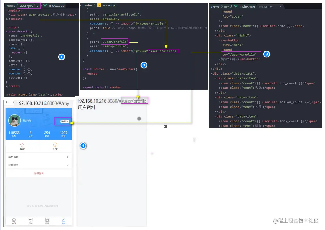This screenshot has width=325, height=230.
Task: Click the Vue file icon in right editor breadcrumb
Action: 236,6
